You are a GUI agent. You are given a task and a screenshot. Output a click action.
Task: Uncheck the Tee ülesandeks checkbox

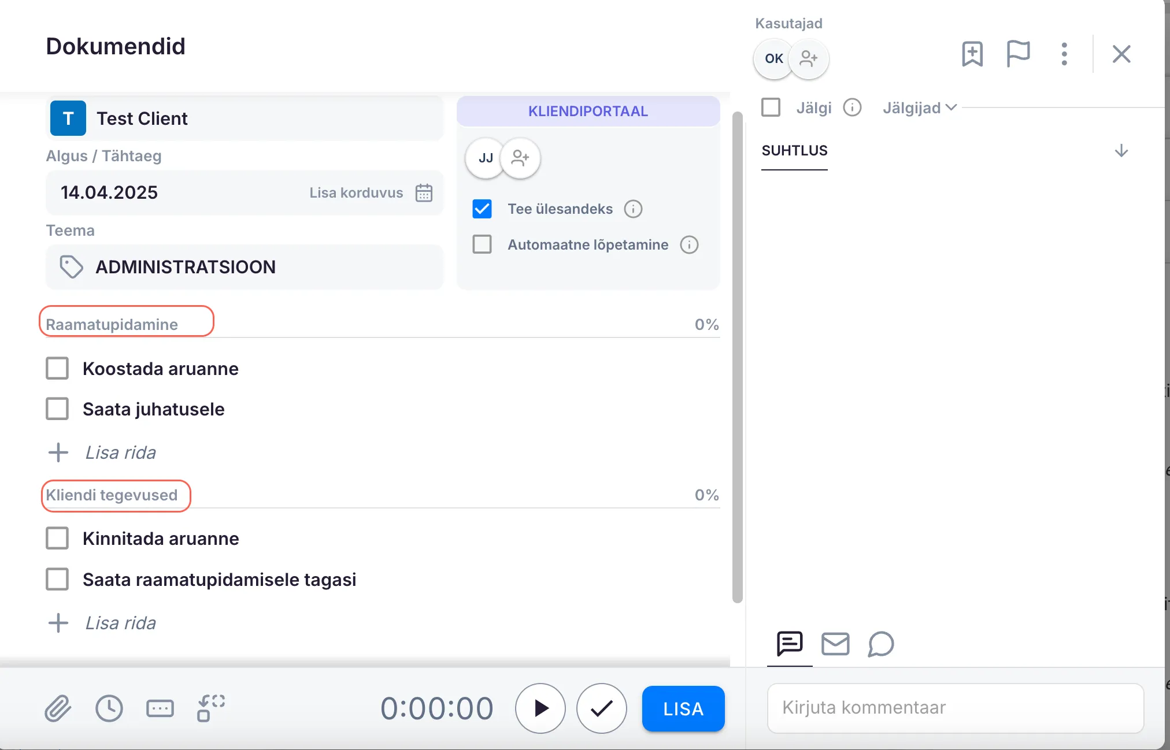coord(482,209)
